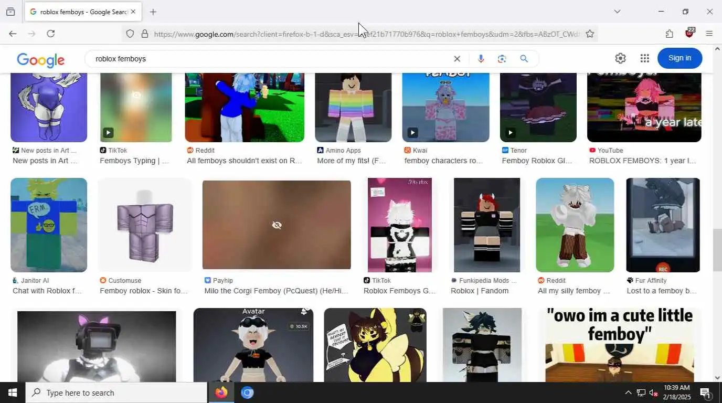This screenshot has width=722, height=403.
Task: Click the uBlock Origin extension icon
Action: pyautogui.click(x=689, y=33)
